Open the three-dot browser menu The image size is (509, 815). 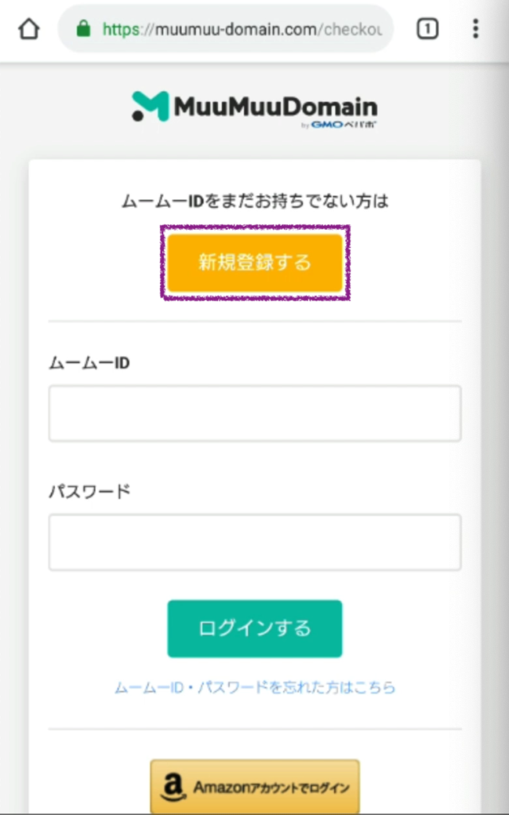coord(476,29)
